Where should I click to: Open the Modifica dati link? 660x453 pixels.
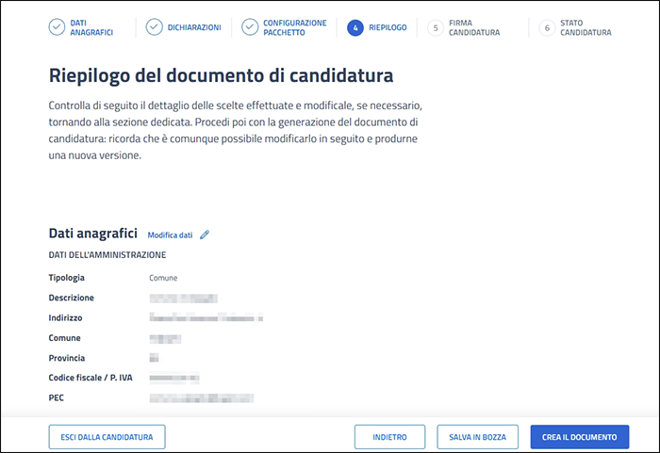tap(170, 235)
